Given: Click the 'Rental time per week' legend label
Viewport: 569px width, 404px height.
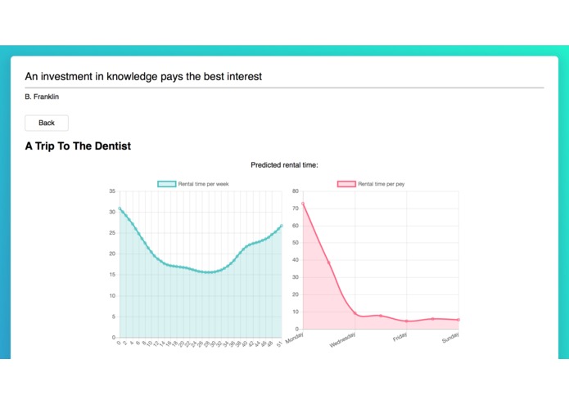Looking at the screenshot, I should tap(203, 184).
